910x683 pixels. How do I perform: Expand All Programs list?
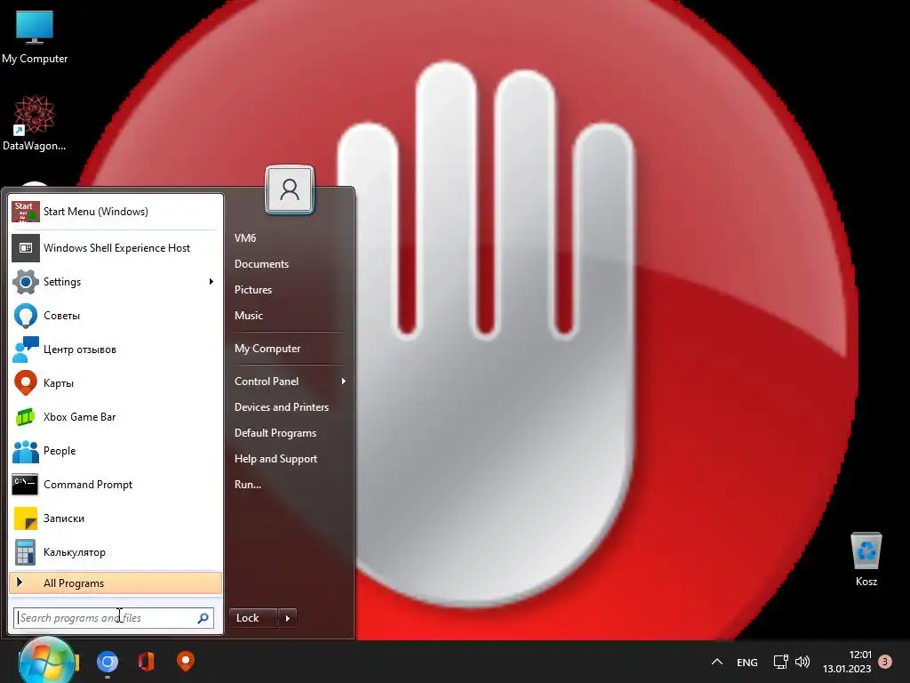click(116, 583)
